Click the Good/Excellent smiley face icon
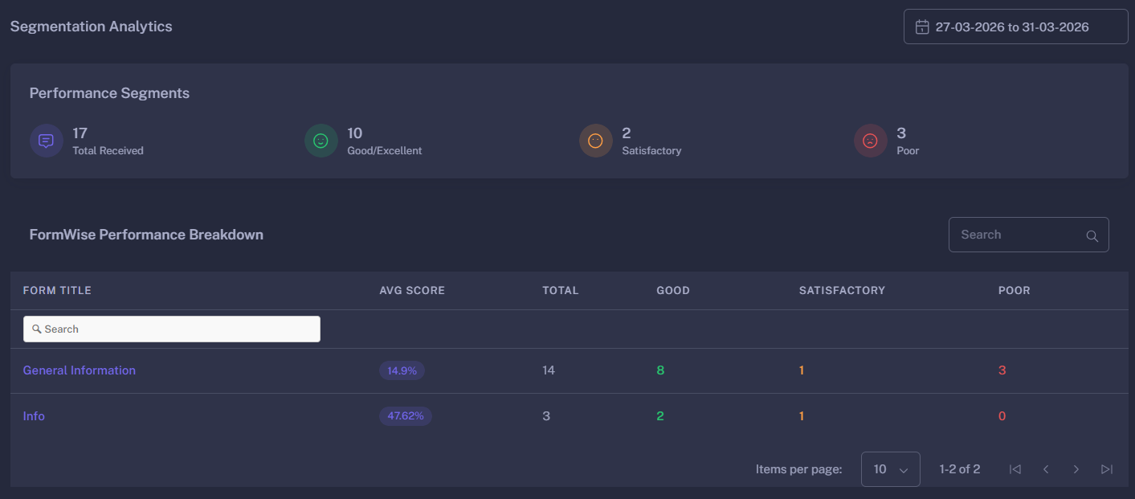 [x=321, y=141]
